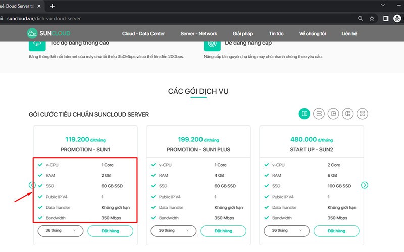Select the fifth grid package icon
This screenshot has height=252, width=404.
click(362, 114)
